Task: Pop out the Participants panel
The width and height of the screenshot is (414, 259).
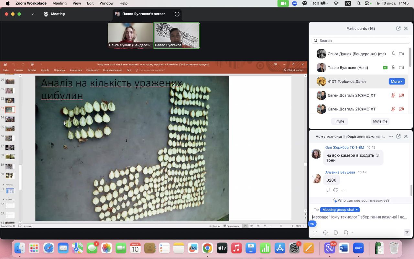Action: point(398,28)
